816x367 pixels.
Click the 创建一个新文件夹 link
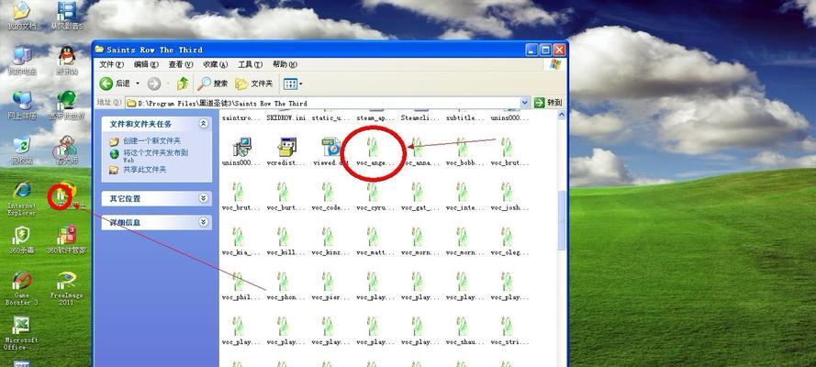click(152, 141)
